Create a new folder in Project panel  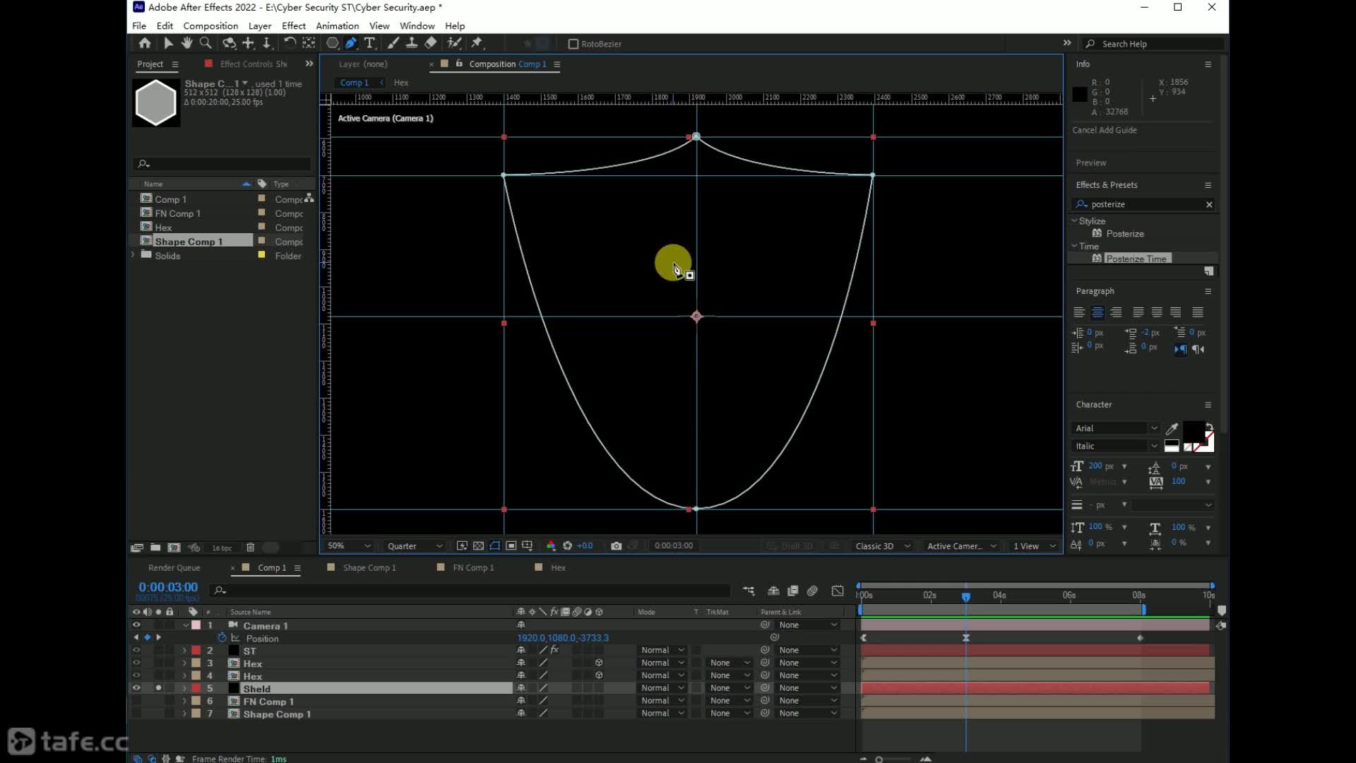tap(155, 548)
